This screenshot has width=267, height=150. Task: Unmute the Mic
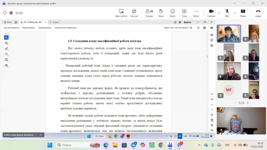click(x=227, y=13)
